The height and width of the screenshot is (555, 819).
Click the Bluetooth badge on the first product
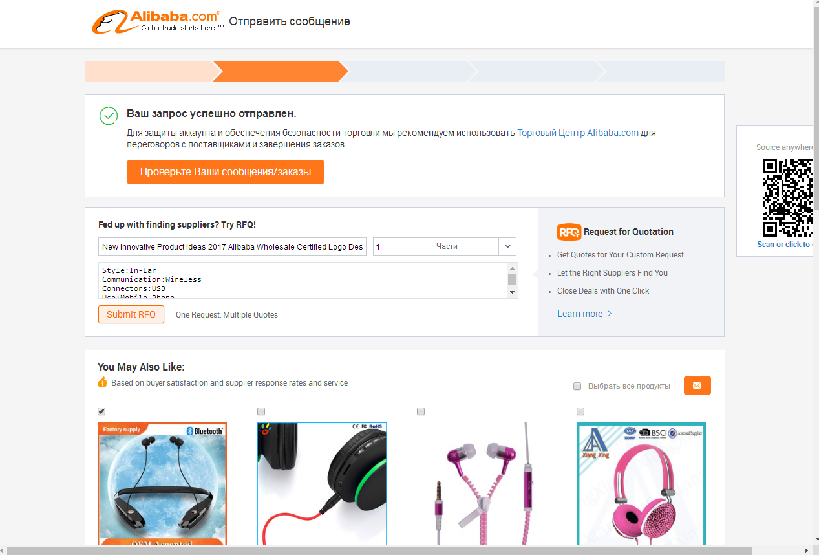[204, 431]
